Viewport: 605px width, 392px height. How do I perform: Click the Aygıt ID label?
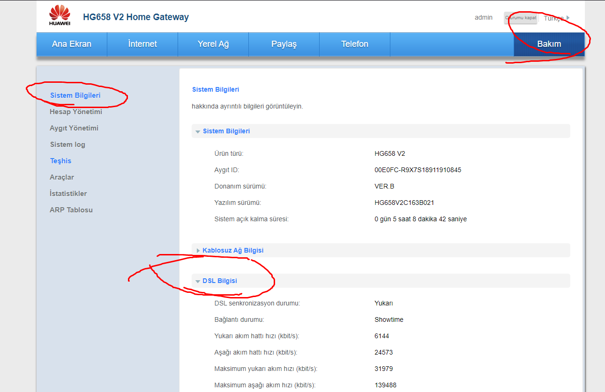[x=227, y=170]
